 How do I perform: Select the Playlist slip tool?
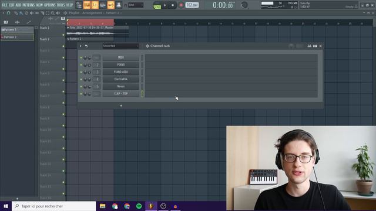tap(37, 13)
